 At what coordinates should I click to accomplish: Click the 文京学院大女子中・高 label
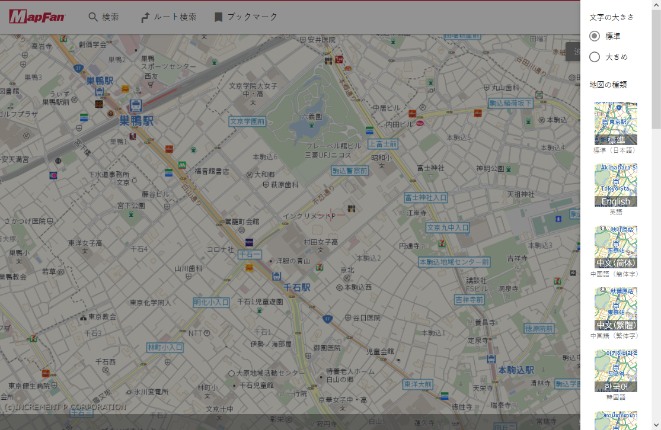(253, 89)
